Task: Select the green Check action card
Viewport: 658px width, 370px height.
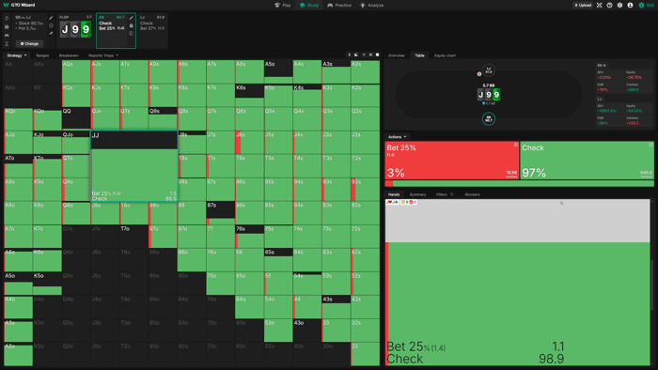Action: coord(587,161)
